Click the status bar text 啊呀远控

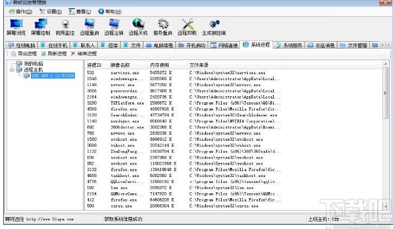tap(14, 219)
